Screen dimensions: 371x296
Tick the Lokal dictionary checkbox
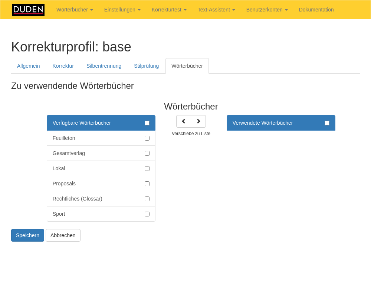point(147,168)
